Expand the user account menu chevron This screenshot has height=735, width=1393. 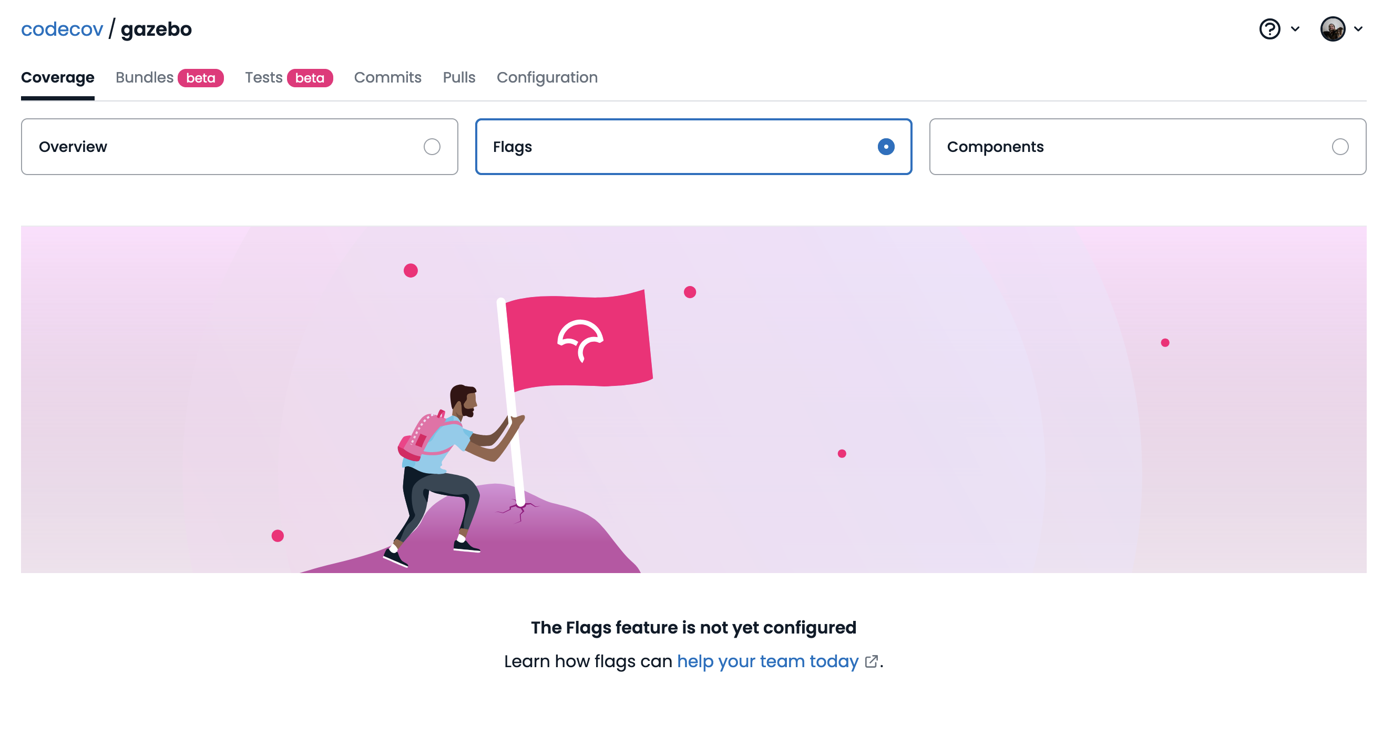coord(1358,29)
